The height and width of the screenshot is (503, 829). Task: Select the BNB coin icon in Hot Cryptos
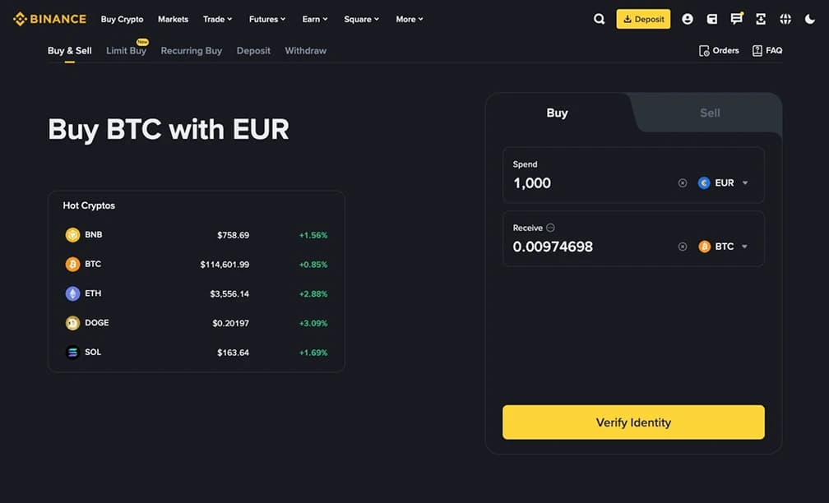(72, 234)
